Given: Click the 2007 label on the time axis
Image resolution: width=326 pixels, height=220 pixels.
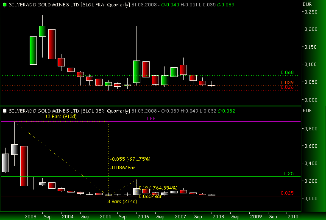Looking at the screenshot, I should point(181,217).
